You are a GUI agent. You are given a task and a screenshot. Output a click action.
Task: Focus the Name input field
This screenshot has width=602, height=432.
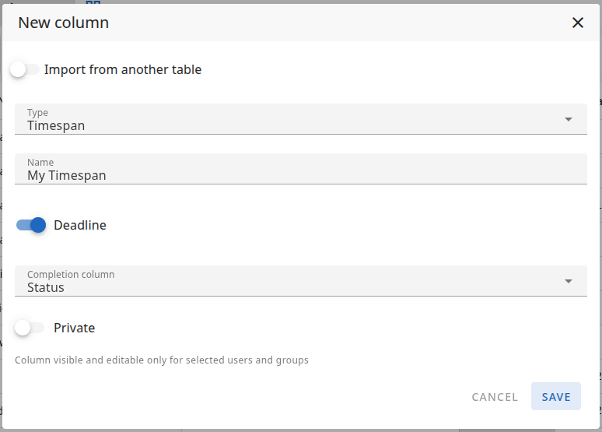(300, 169)
